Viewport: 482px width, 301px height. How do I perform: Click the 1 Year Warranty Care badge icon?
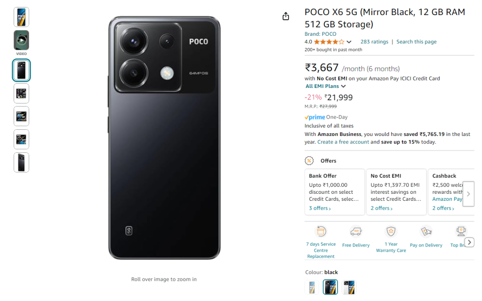[x=391, y=231]
